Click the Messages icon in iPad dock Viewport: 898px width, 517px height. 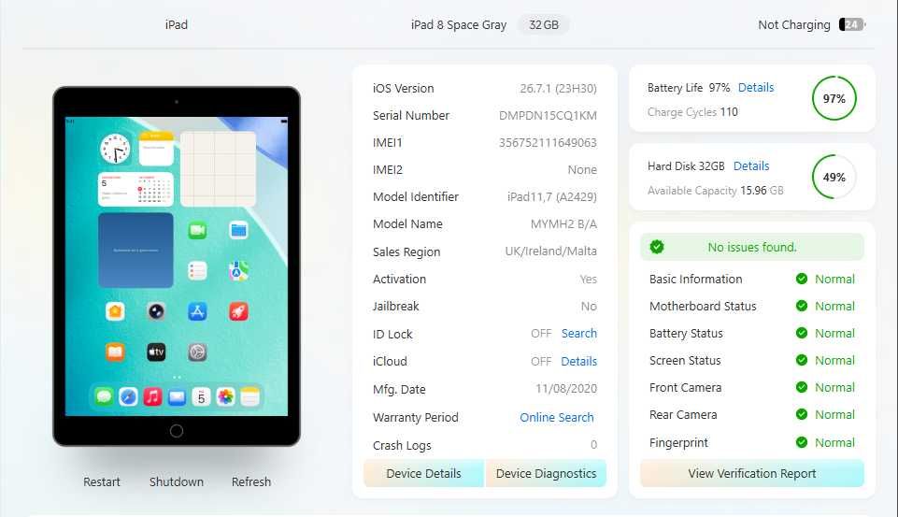coord(104,396)
